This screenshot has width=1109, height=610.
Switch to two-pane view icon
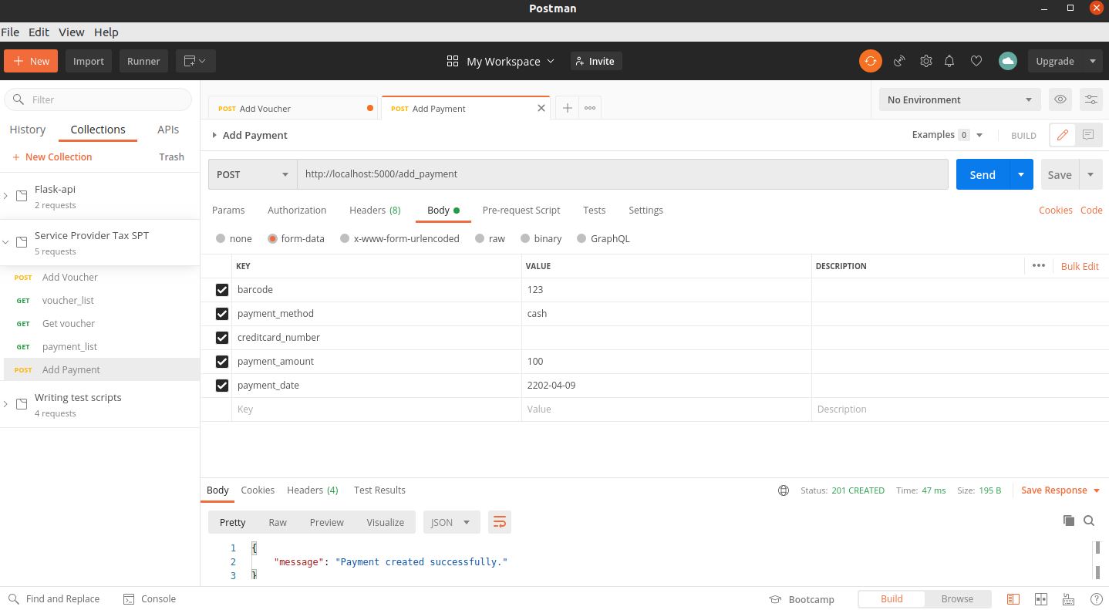point(1041,599)
